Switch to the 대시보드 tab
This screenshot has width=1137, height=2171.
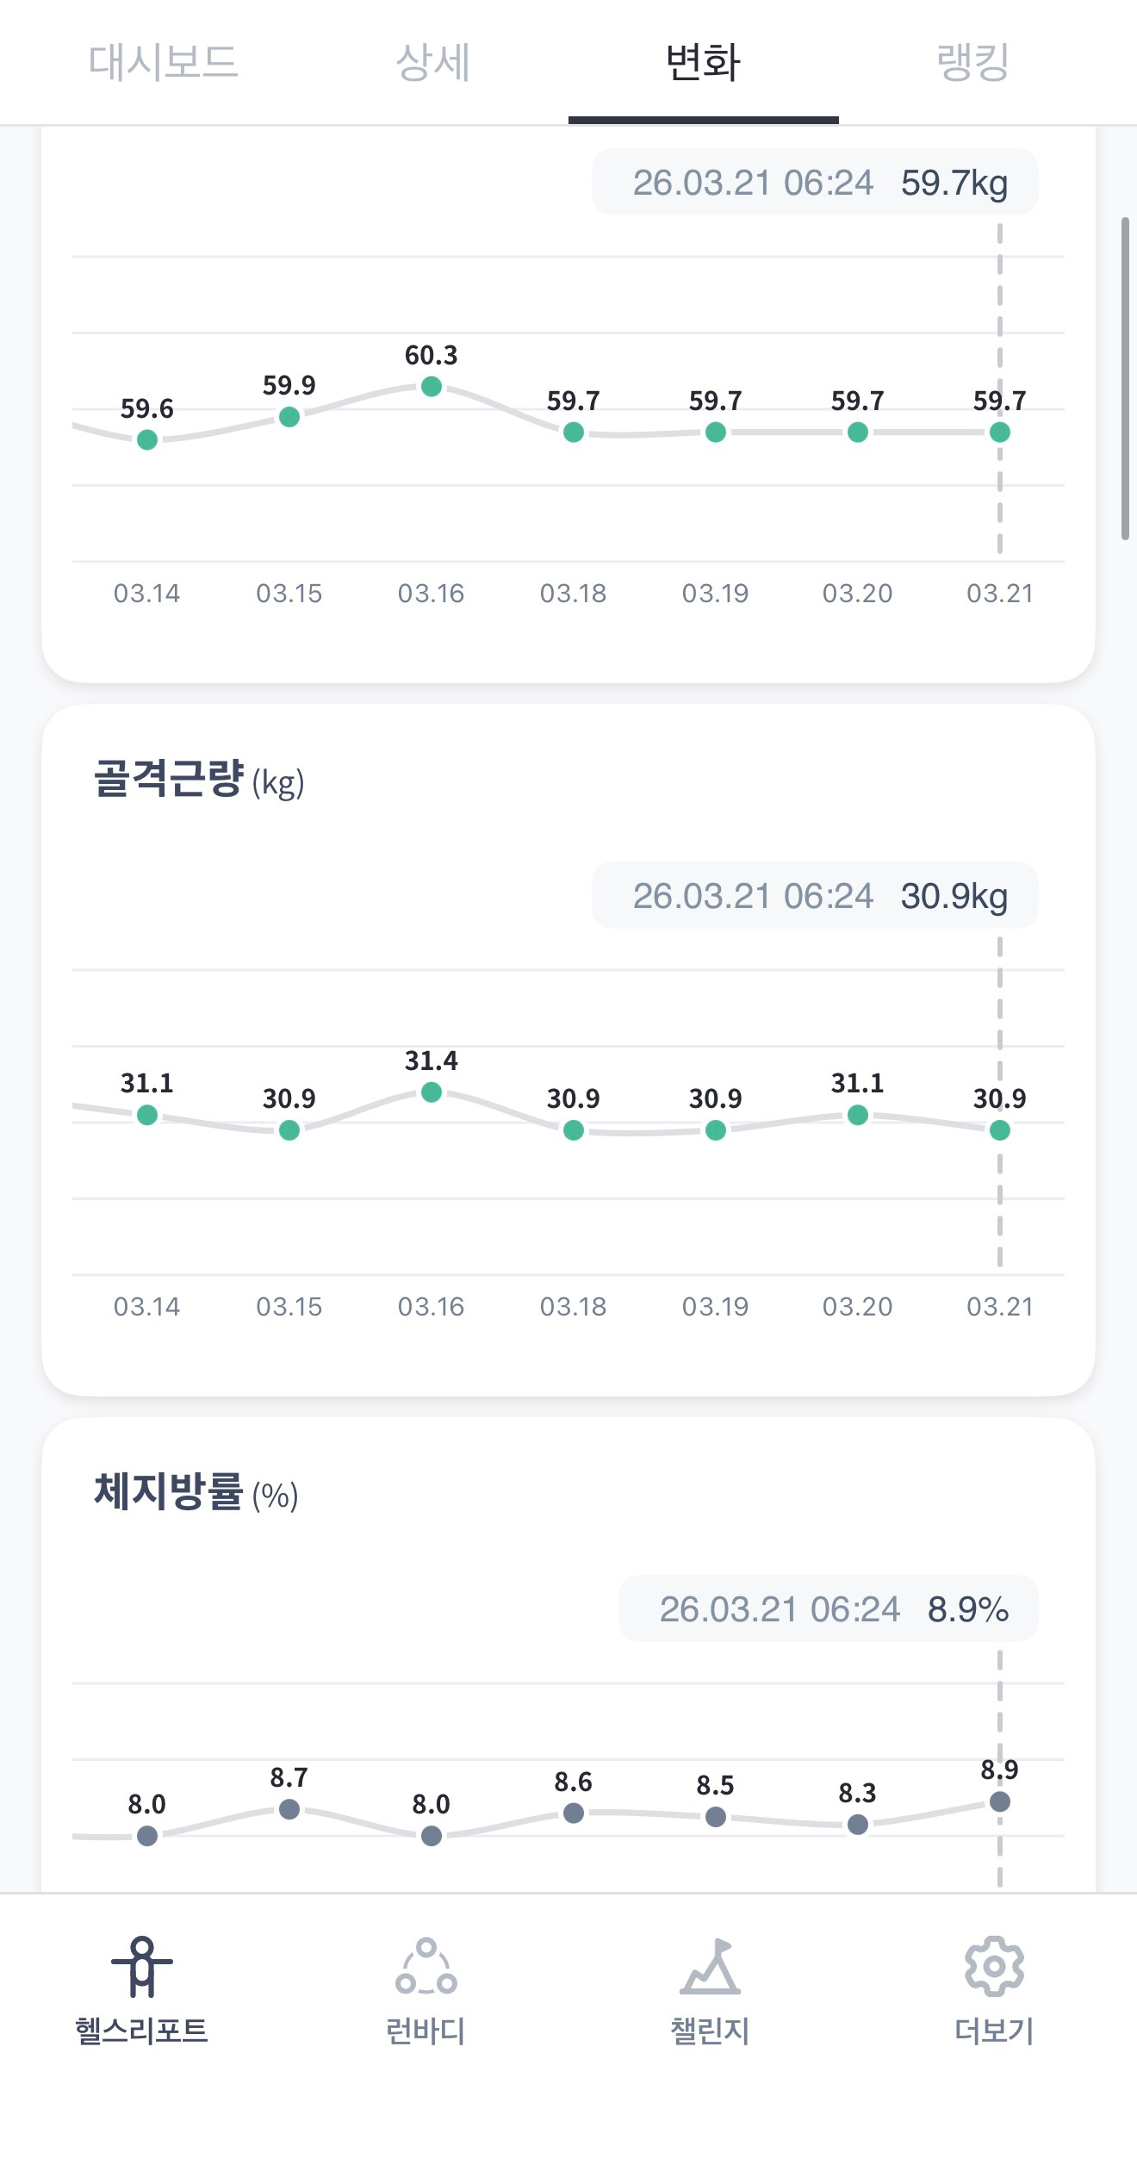[x=163, y=62]
